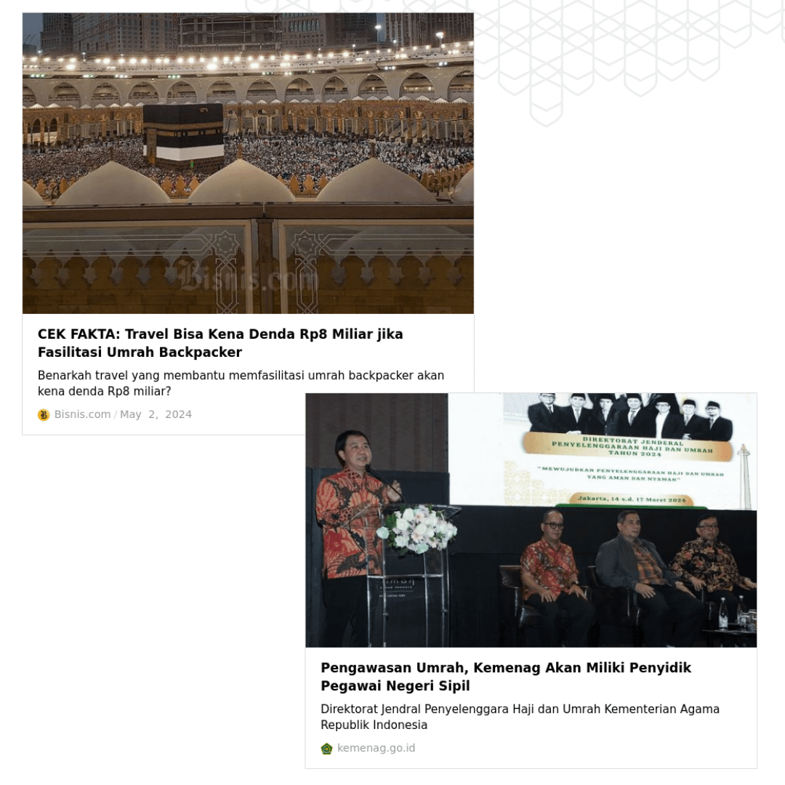Click the May 2, 2024 date text
The width and height of the screenshot is (785, 785).
tap(156, 414)
